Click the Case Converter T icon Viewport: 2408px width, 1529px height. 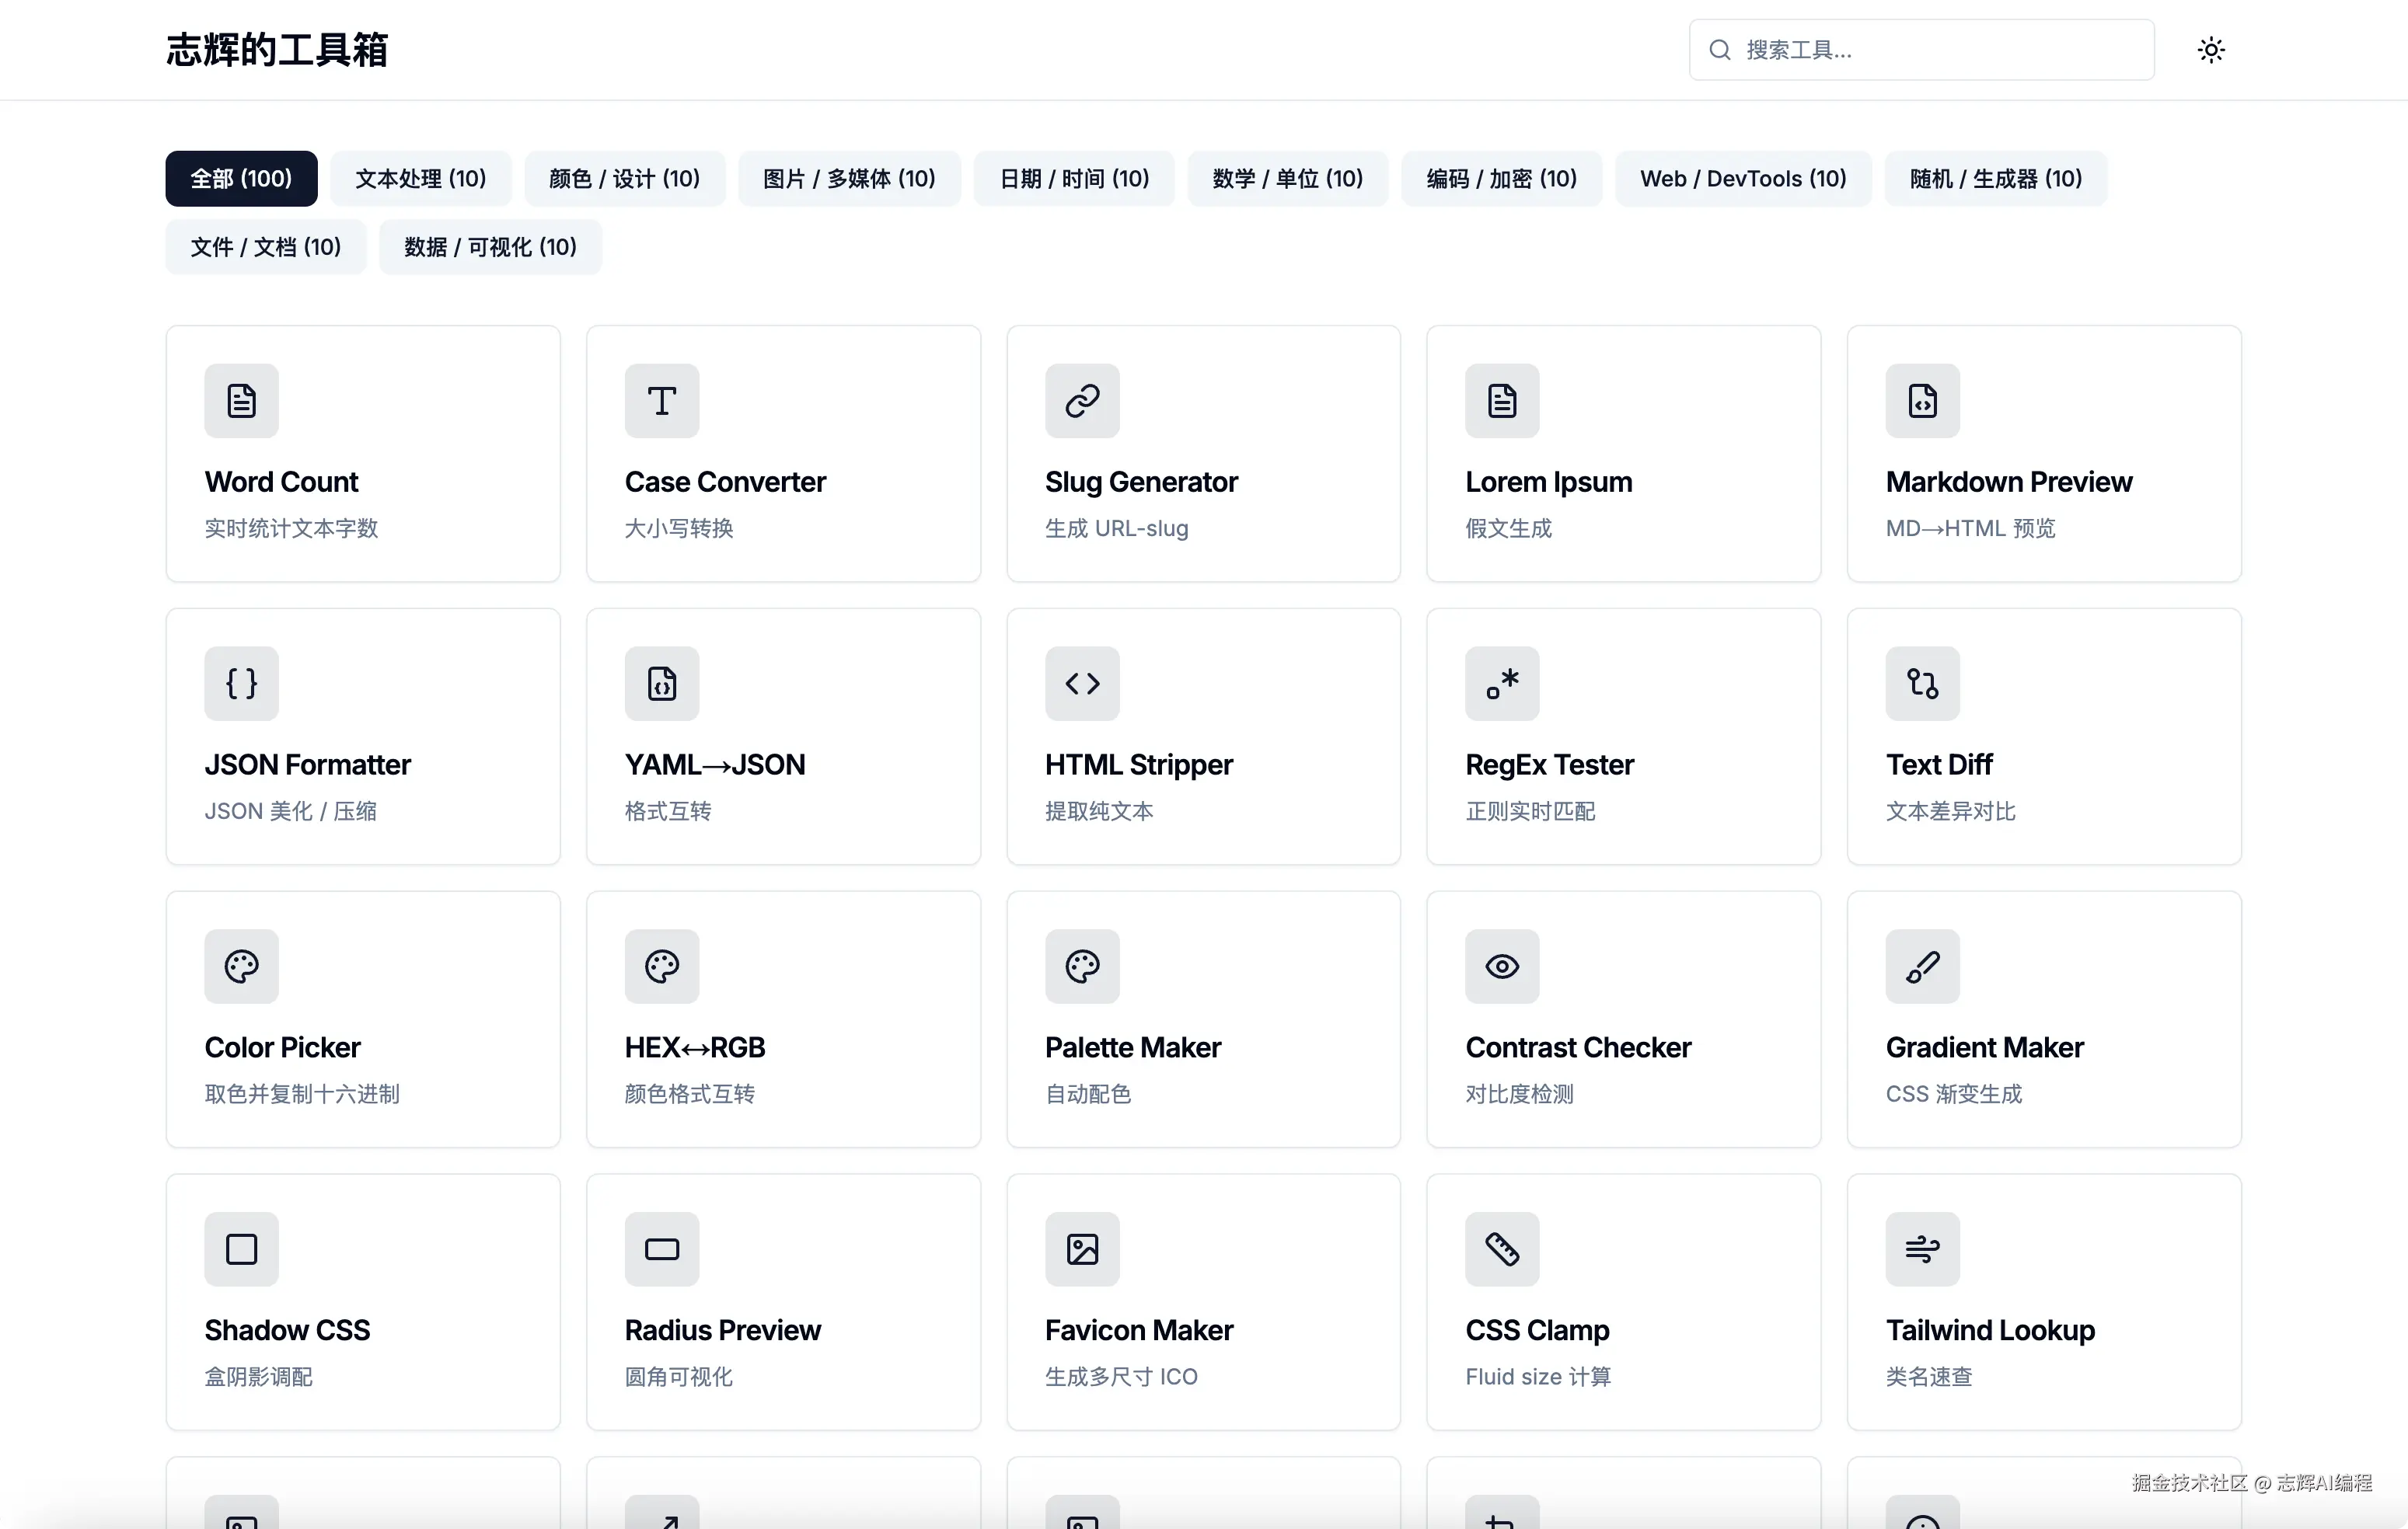[661, 401]
